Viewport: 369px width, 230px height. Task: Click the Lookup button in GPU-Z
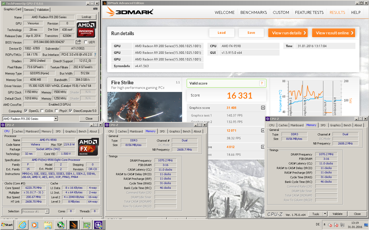click(86, 17)
